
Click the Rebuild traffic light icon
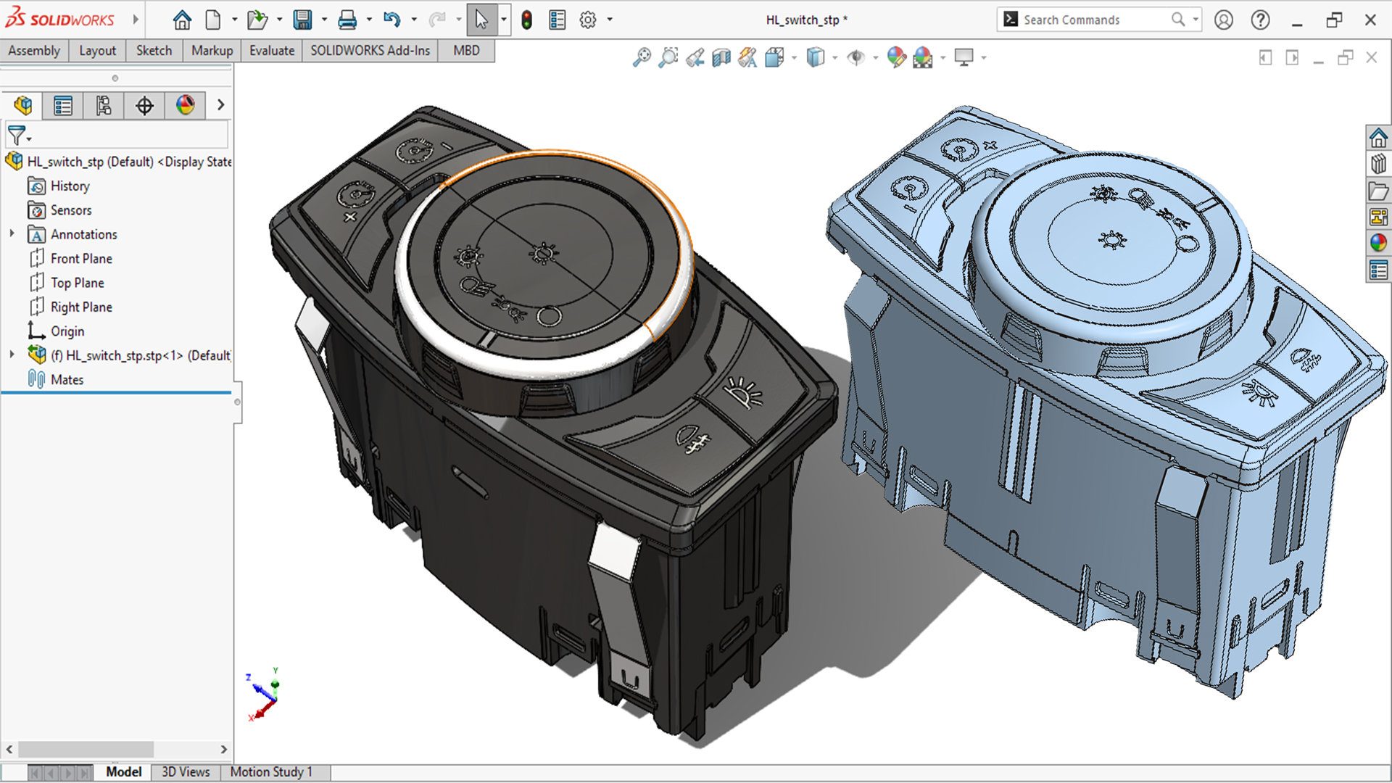pyautogui.click(x=527, y=20)
